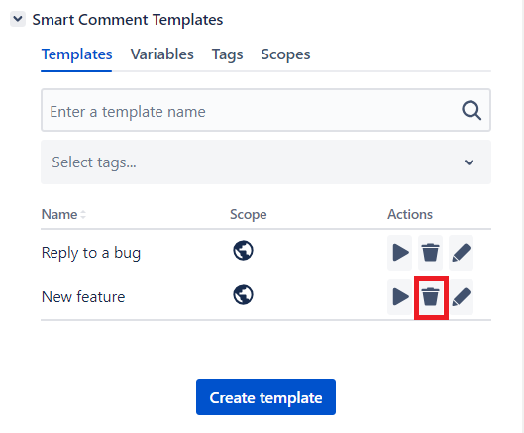Edit the Reply to a bug template

point(461,253)
